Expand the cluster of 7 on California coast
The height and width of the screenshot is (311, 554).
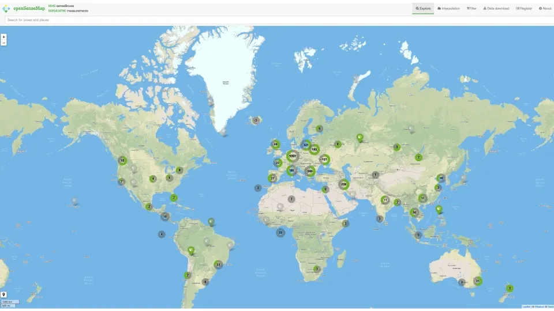121,182
